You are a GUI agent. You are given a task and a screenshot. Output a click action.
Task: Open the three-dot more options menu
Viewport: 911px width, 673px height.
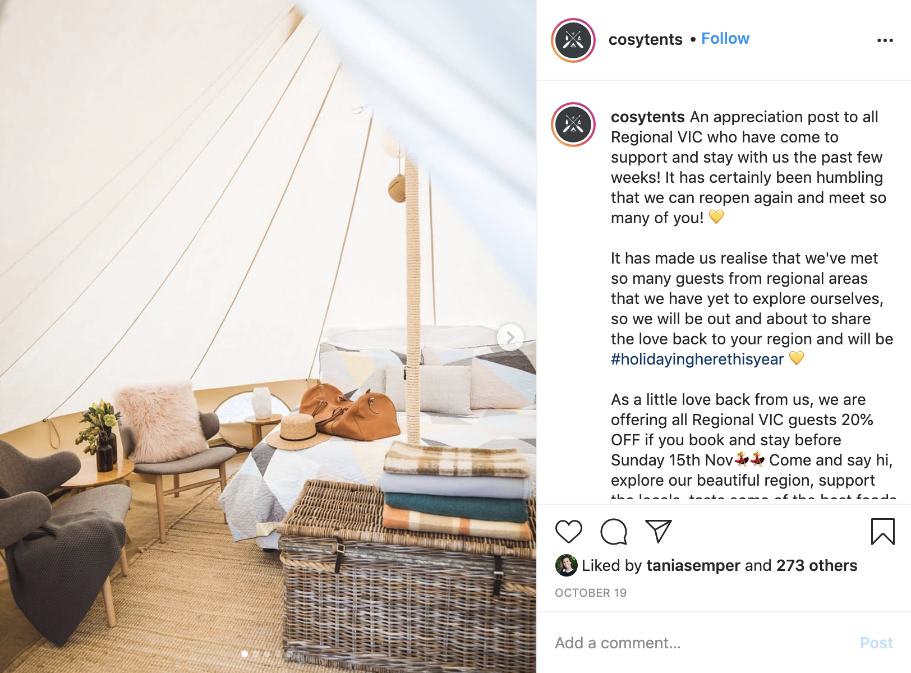pyautogui.click(x=885, y=40)
